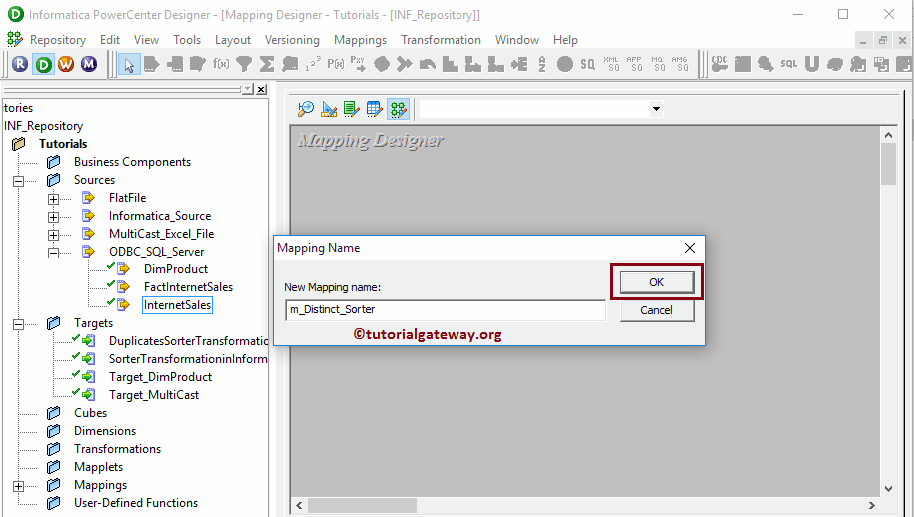
Task: Click the MQ SQ toolbar icon
Action: [x=657, y=64]
